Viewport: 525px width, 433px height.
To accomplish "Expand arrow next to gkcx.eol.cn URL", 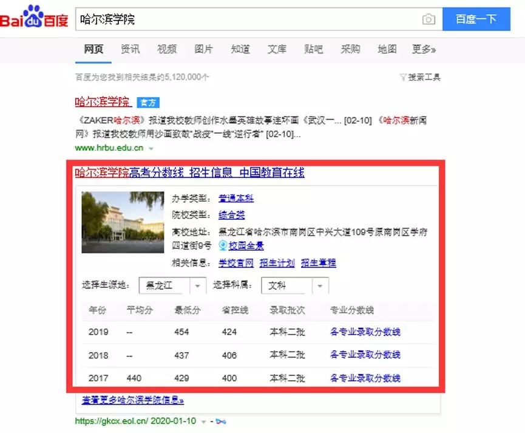I will pyautogui.click(x=203, y=421).
